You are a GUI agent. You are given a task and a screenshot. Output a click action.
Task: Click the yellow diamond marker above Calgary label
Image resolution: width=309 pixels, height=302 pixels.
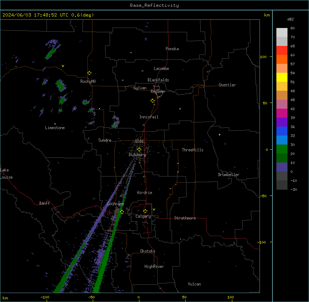point(145,211)
